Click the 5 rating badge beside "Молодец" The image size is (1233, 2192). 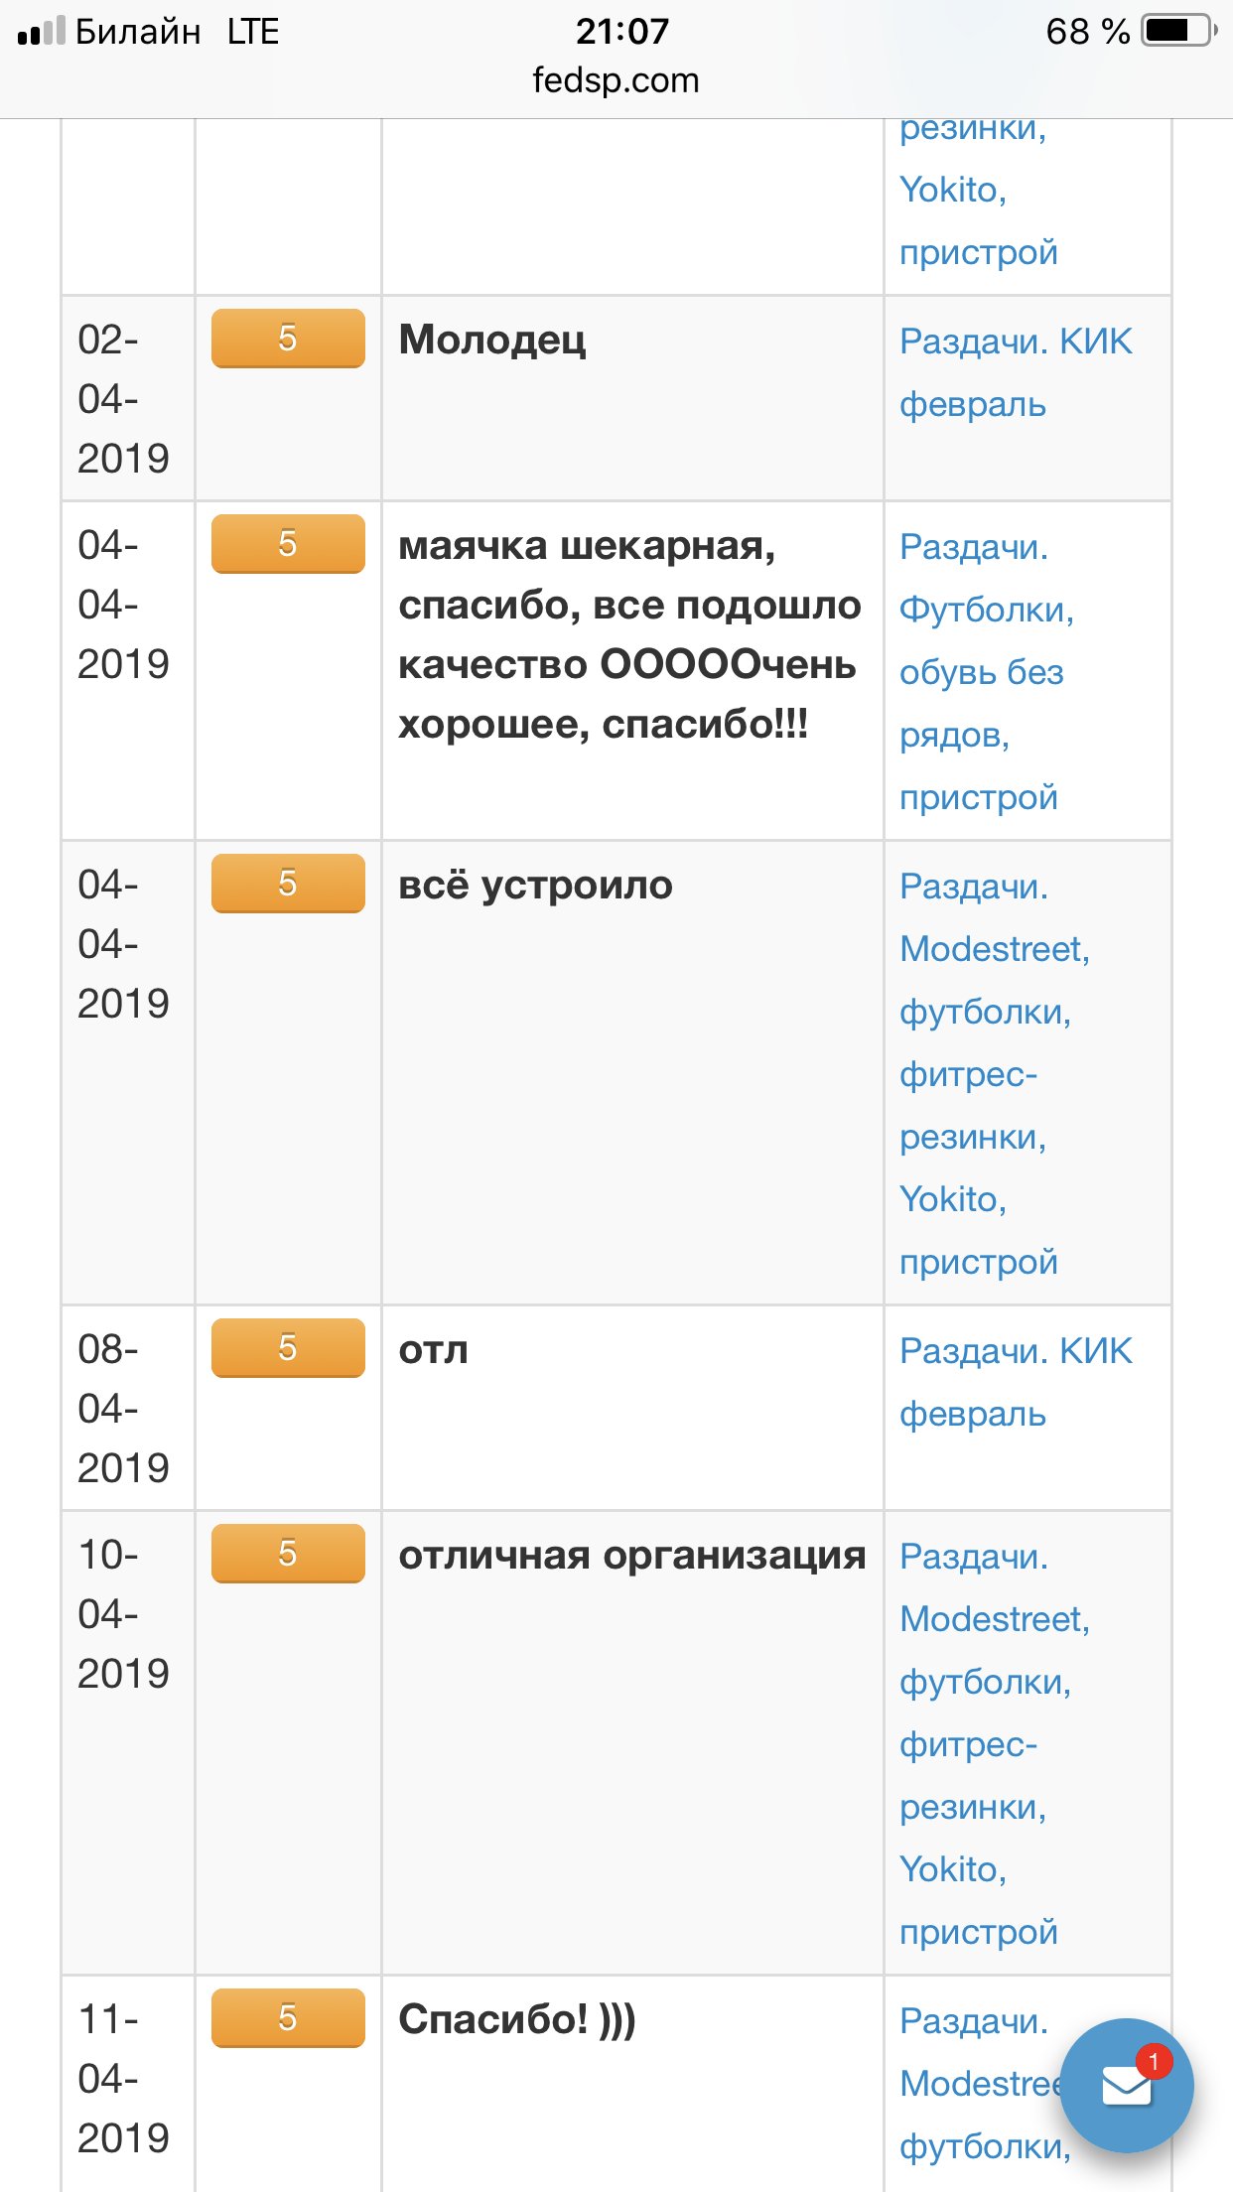click(x=288, y=339)
